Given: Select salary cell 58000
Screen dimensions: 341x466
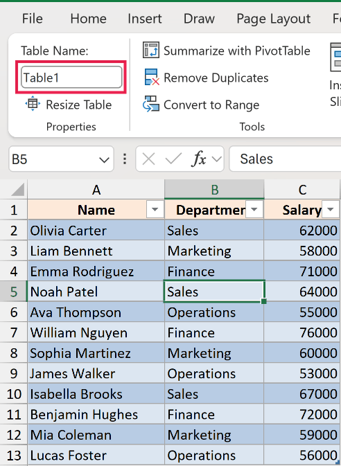Looking at the screenshot, I should pyautogui.click(x=301, y=251).
